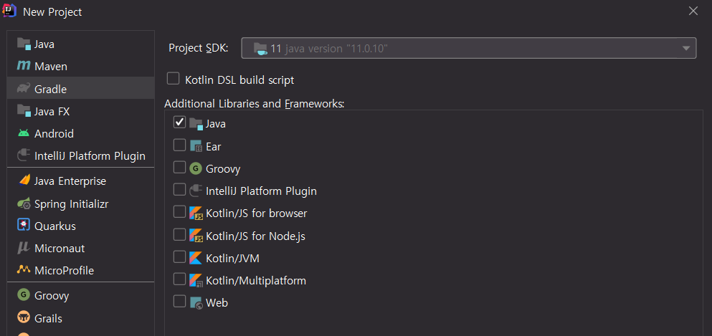The width and height of the screenshot is (712, 336).
Task: Click the Kotlin/JS for Node.js icon
Action: (x=196, y=235)
